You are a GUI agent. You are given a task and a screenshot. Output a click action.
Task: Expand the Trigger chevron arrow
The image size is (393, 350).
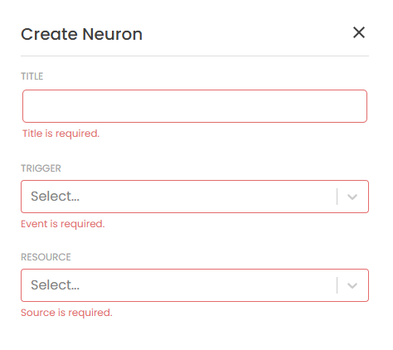(352, 197)
